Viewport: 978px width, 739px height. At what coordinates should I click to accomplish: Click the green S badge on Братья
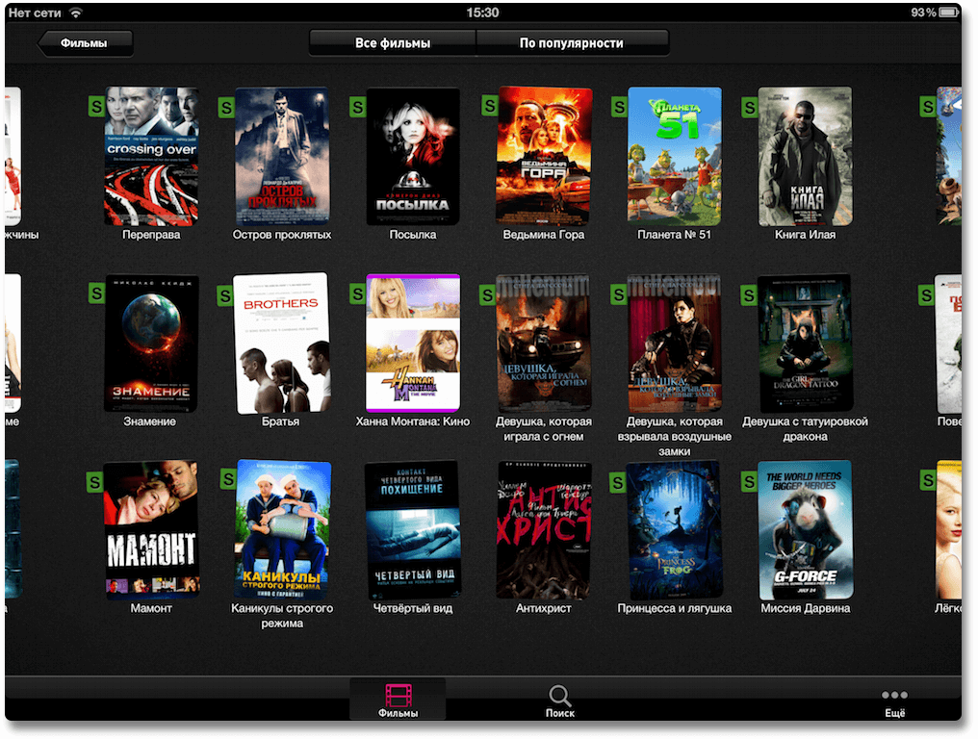(x=224, y=294)
